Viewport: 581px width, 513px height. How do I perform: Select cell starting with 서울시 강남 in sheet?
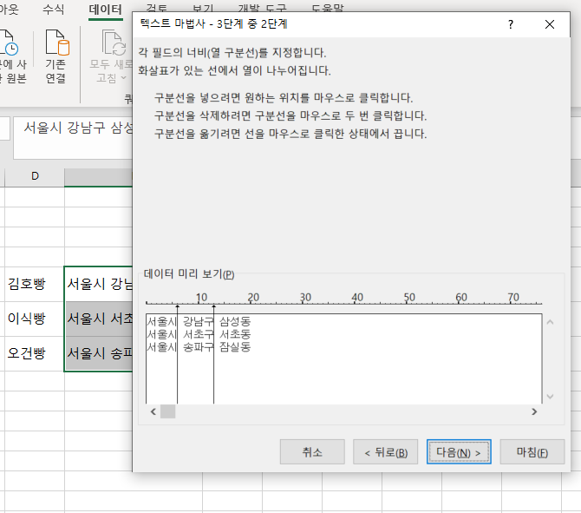99,284
